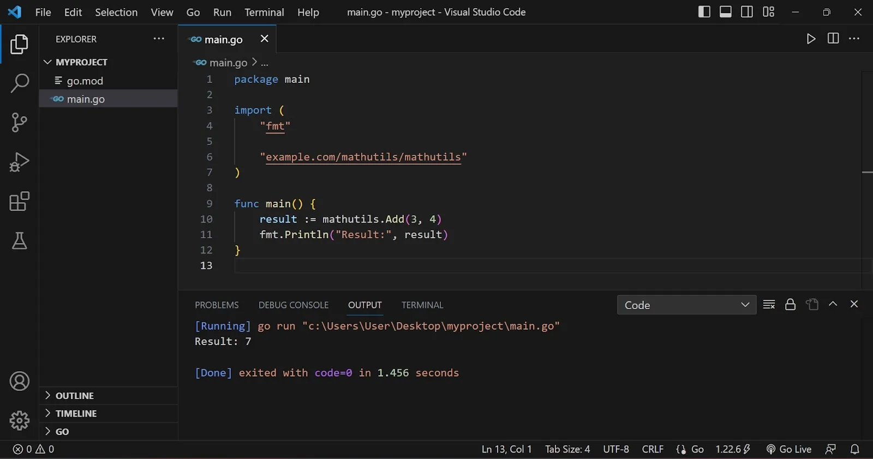This screenshot has width=873, height=459.
Task: Click the feedback icon in status bar
Action: pyautogui.click(x=830, y=449)
